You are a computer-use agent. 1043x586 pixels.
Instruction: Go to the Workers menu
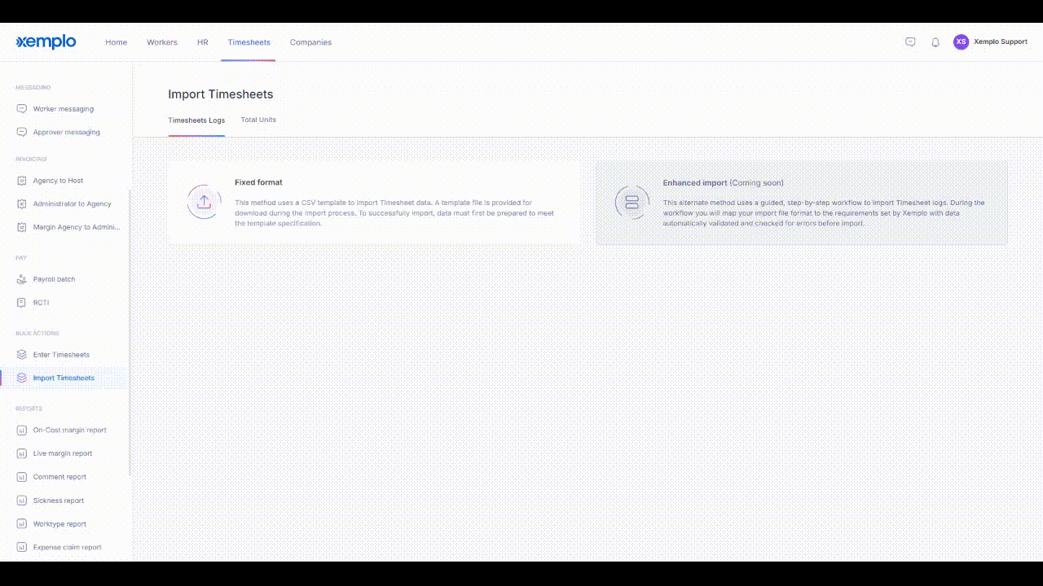pos(162,42)
